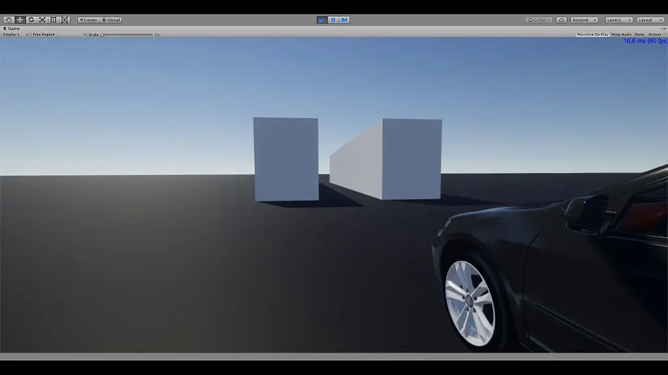Open the Collab dropdown

539,20
